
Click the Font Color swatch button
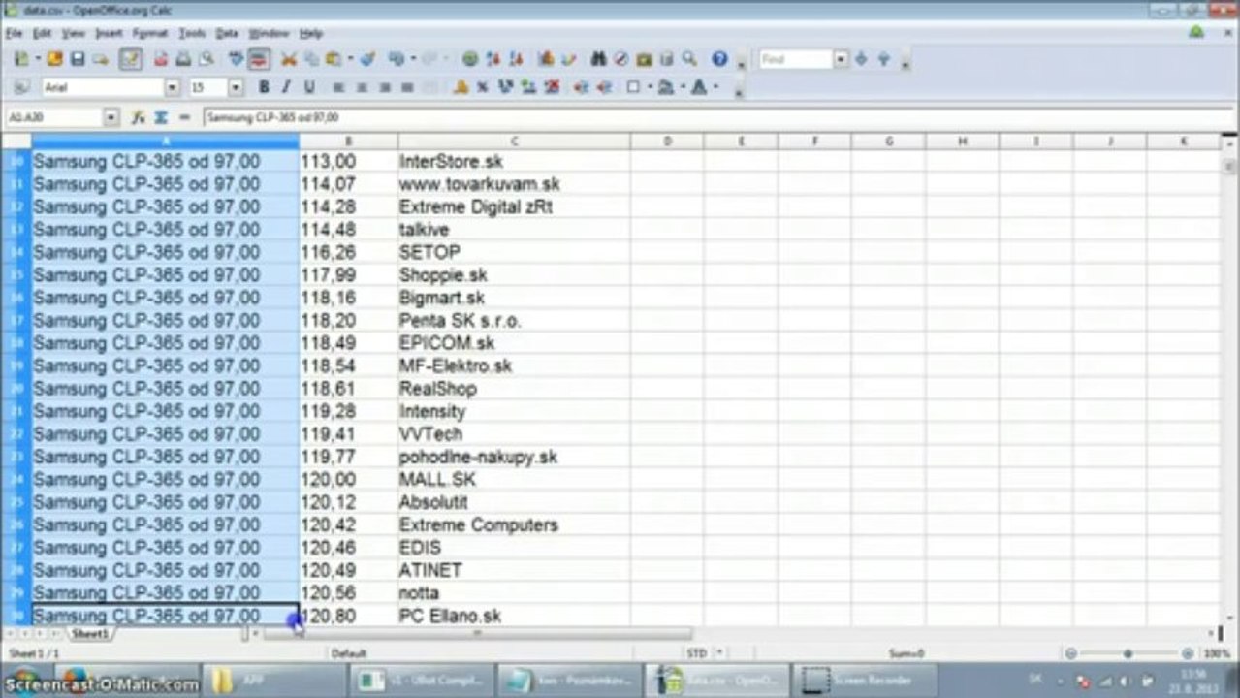point(698,87)
